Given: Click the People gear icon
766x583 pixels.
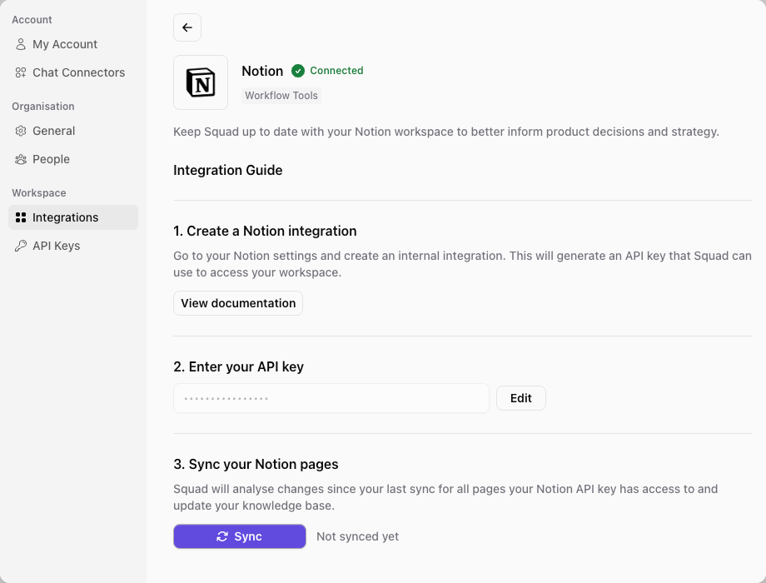Looking at the screenshot, I should [19, 159].
